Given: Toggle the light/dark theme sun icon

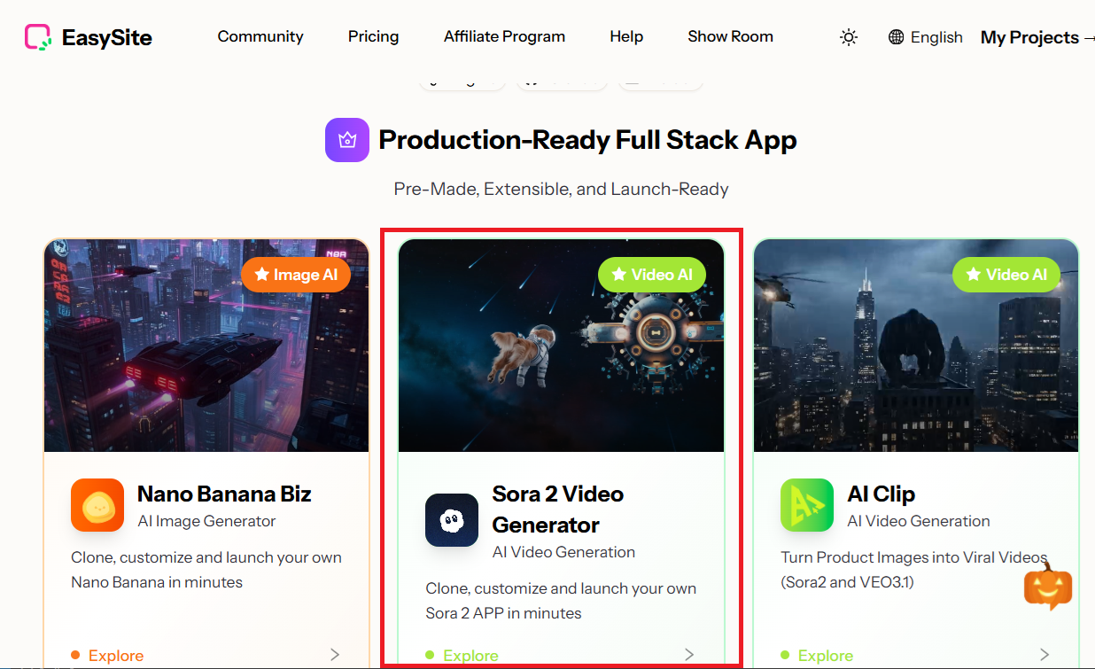Looking at the screenshot, I should coord(849,37).
